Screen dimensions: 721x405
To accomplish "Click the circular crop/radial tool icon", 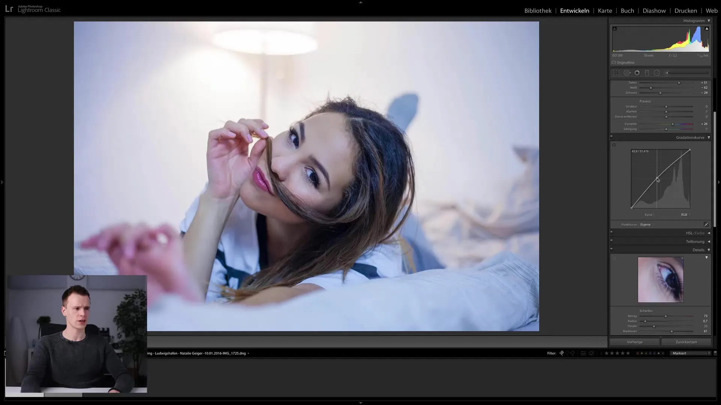I will pyautogui.click(x=657, y=73).
